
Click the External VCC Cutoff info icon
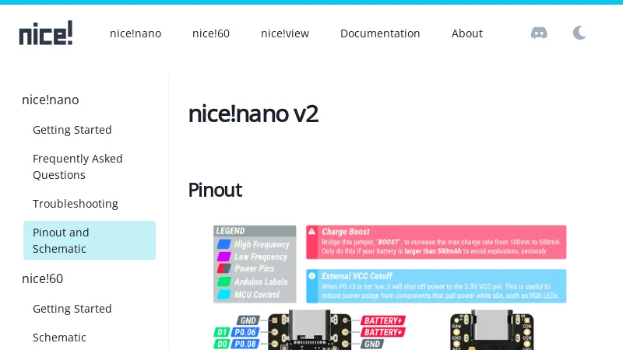click(312, 275)
